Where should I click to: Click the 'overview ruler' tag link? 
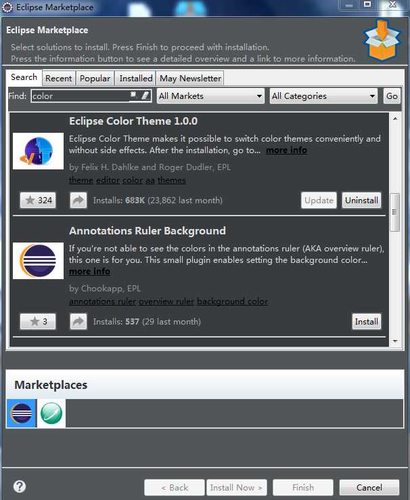pyautogui.click(x=166, y=301)
